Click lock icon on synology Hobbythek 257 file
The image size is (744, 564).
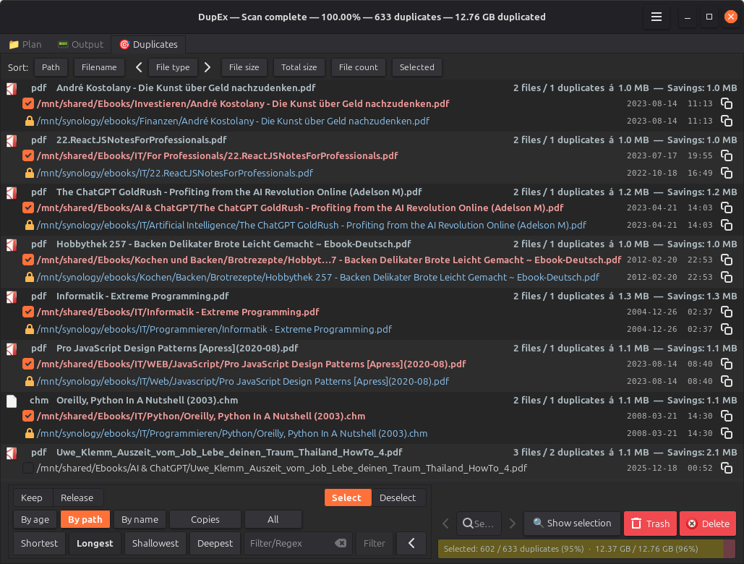[30, 277]
